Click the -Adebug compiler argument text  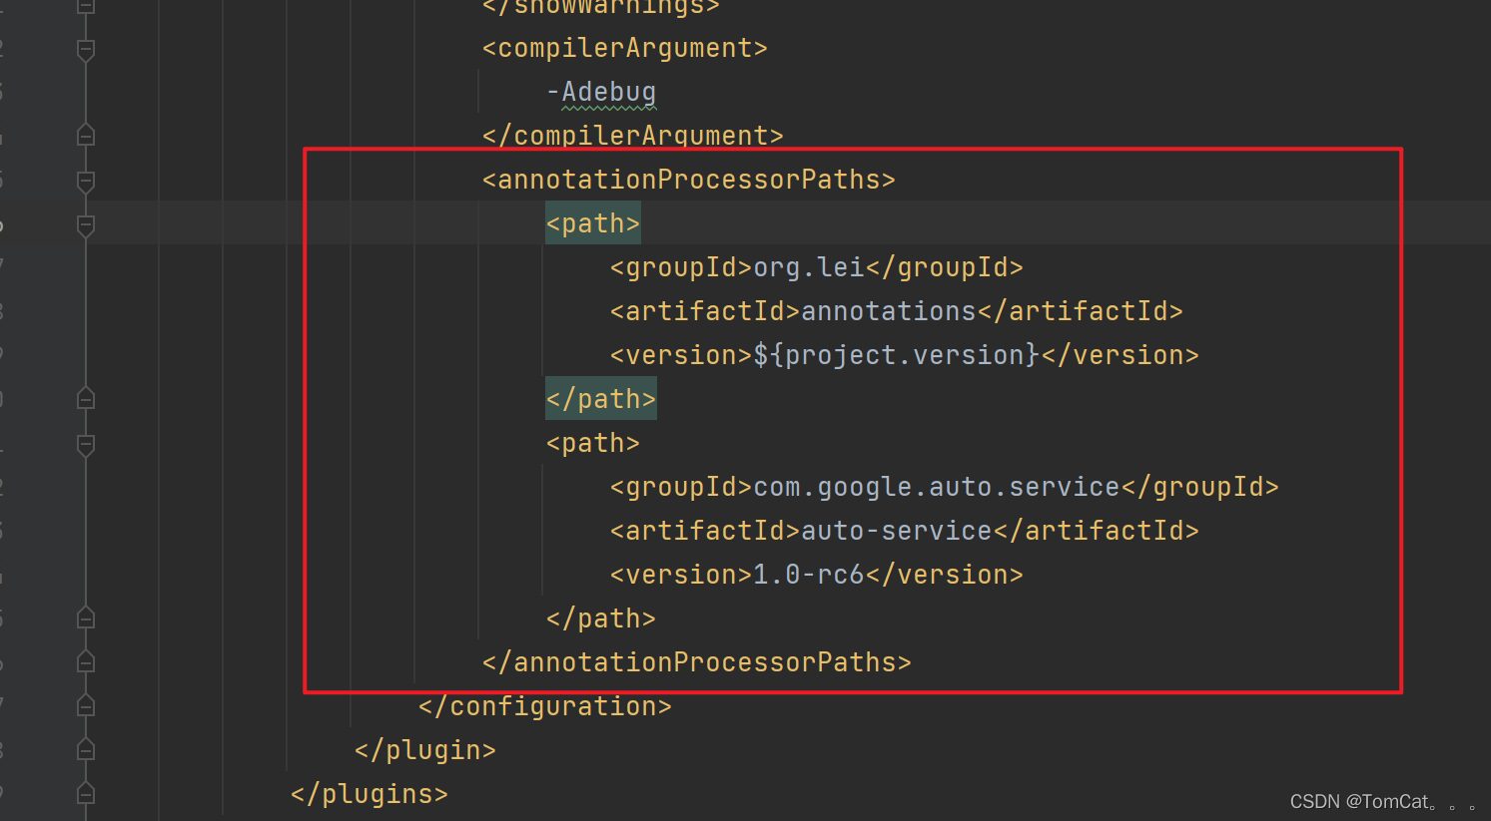point(601,92)
